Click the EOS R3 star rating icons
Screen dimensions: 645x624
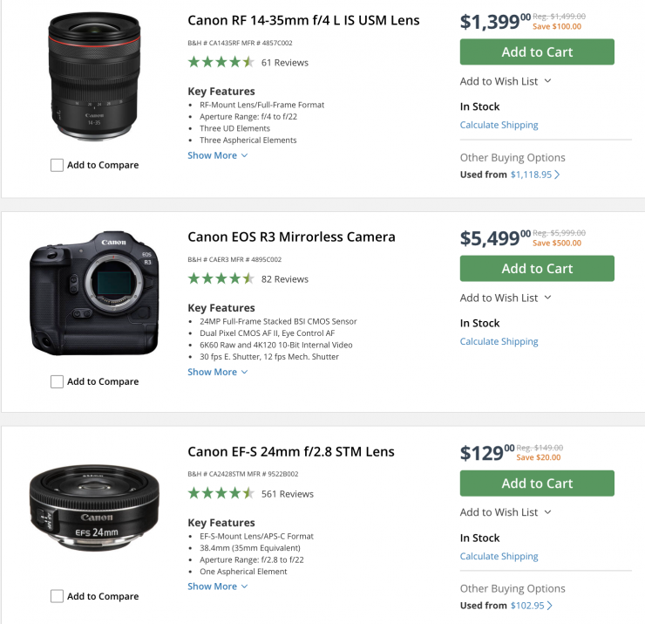221,278
